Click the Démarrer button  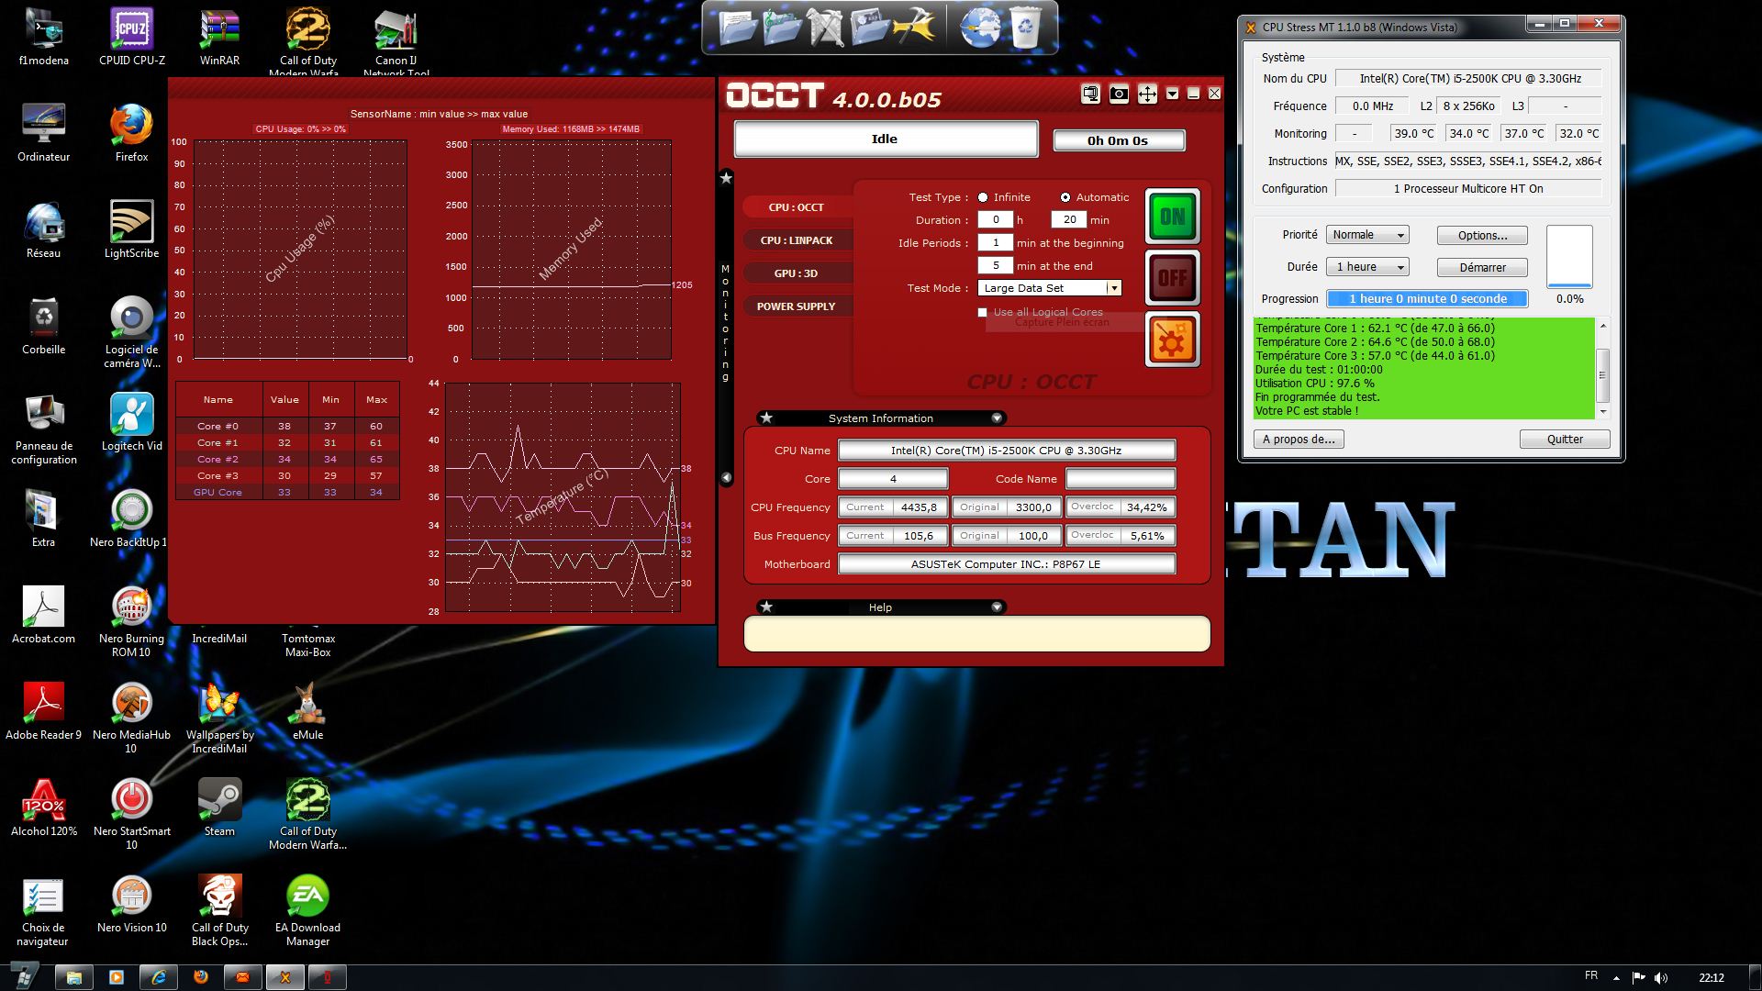click(x=1482, y=267)
